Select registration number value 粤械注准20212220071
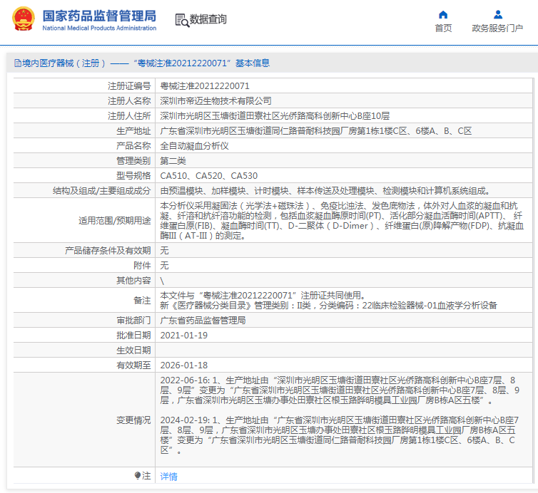Screen dimensions: 538x493 [x=205, y=86]
